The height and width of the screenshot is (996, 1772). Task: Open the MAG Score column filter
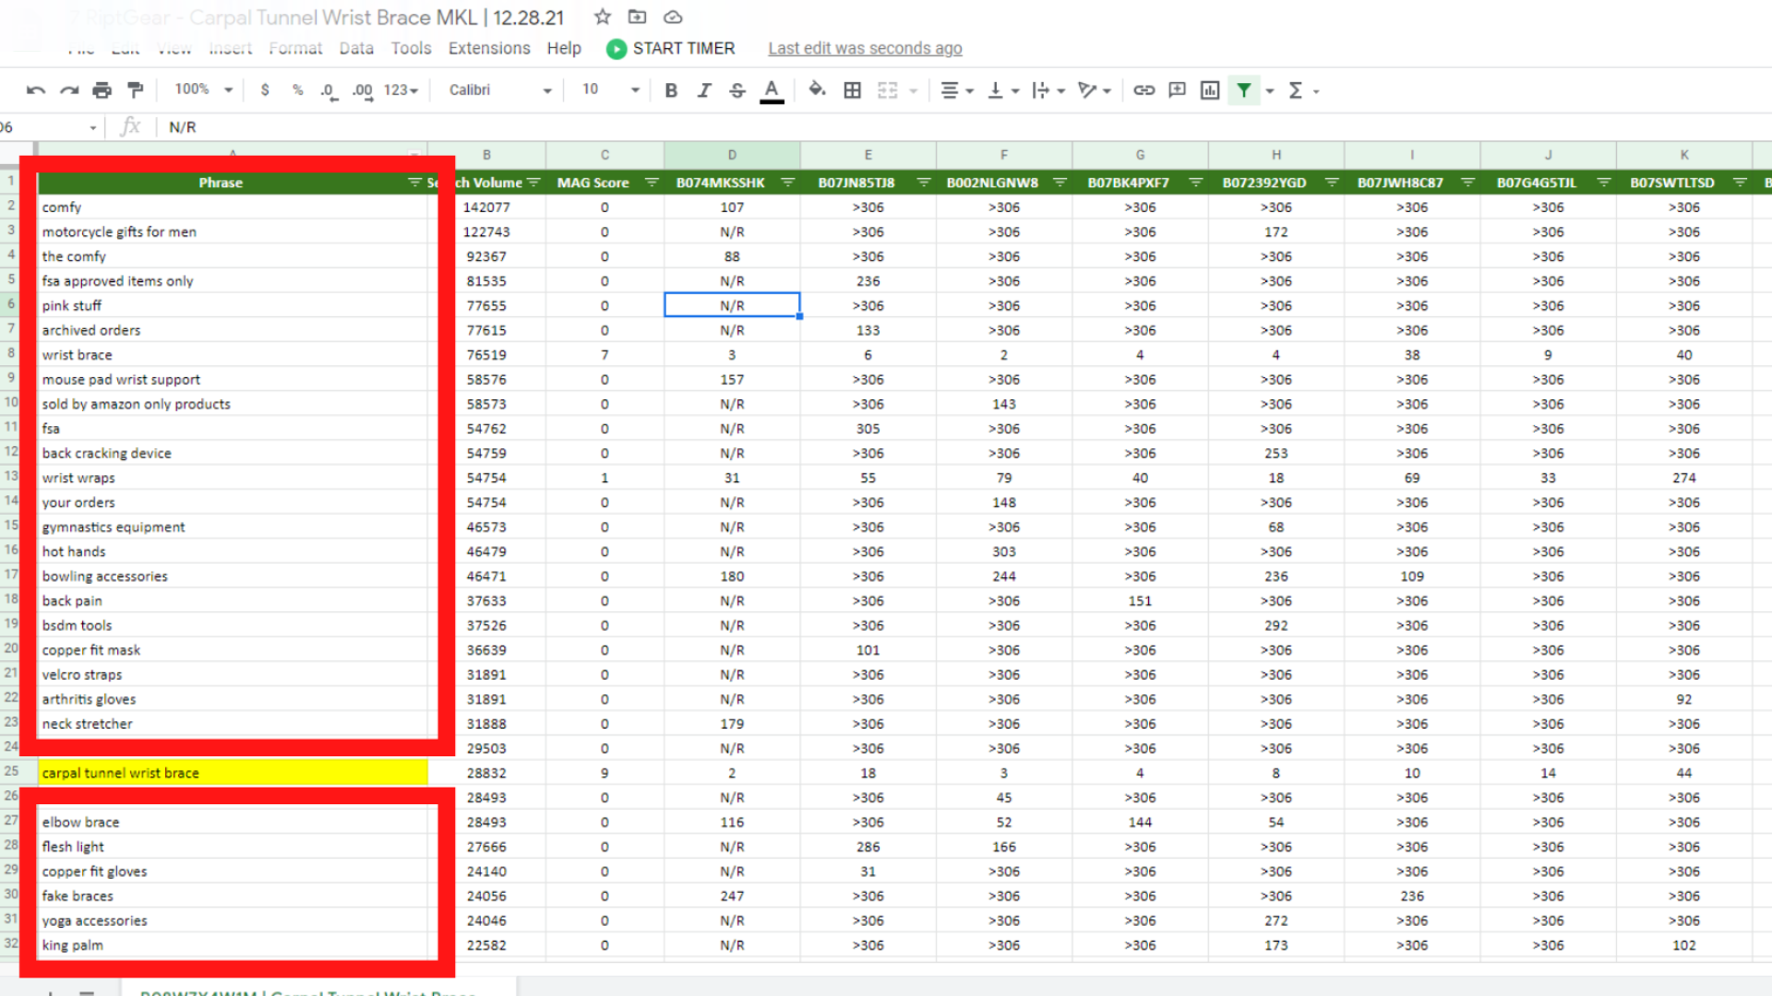(x=652, y=183)
